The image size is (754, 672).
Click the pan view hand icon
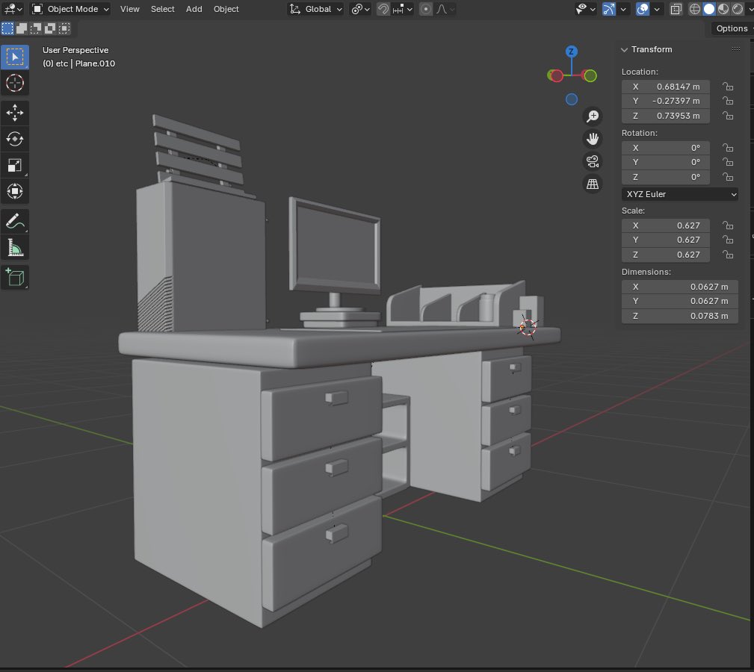[593, 139]
